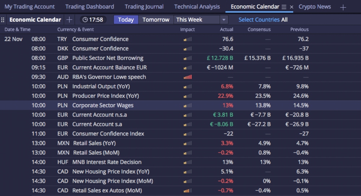The height and width of the screenshot is (196, 361).
Task: Grab the widget drag handle dots icon
Action: pos(3,20)
